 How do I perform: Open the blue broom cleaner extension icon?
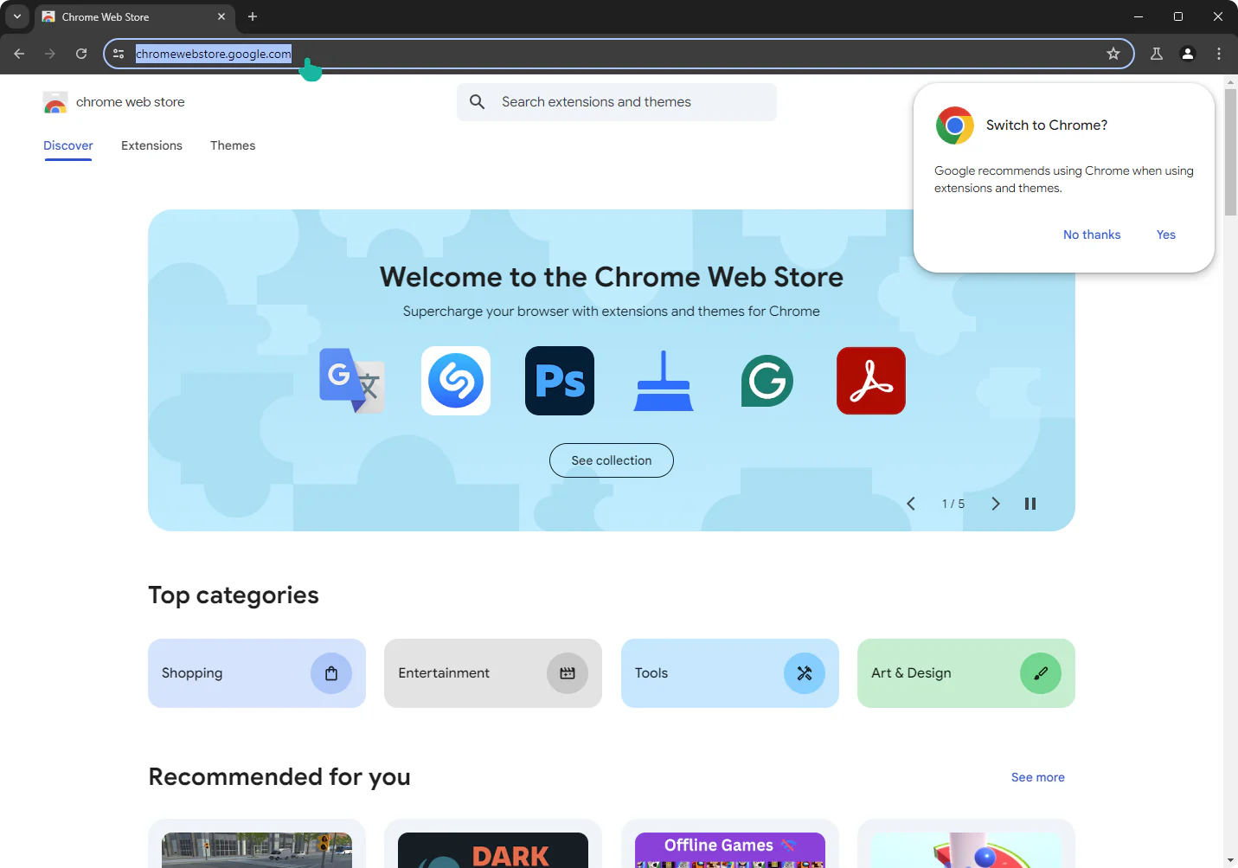pos(664,381)
